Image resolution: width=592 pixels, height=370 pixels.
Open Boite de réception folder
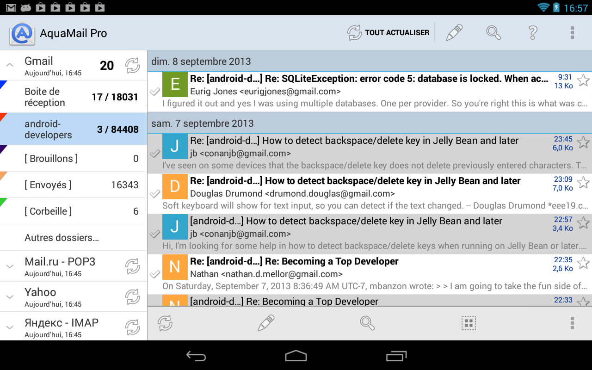tap(74, 97)
